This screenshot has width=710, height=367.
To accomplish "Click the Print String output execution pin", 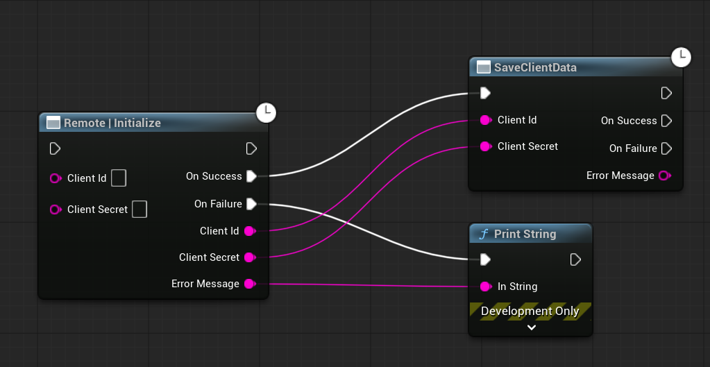I will [x=575, y=259].
